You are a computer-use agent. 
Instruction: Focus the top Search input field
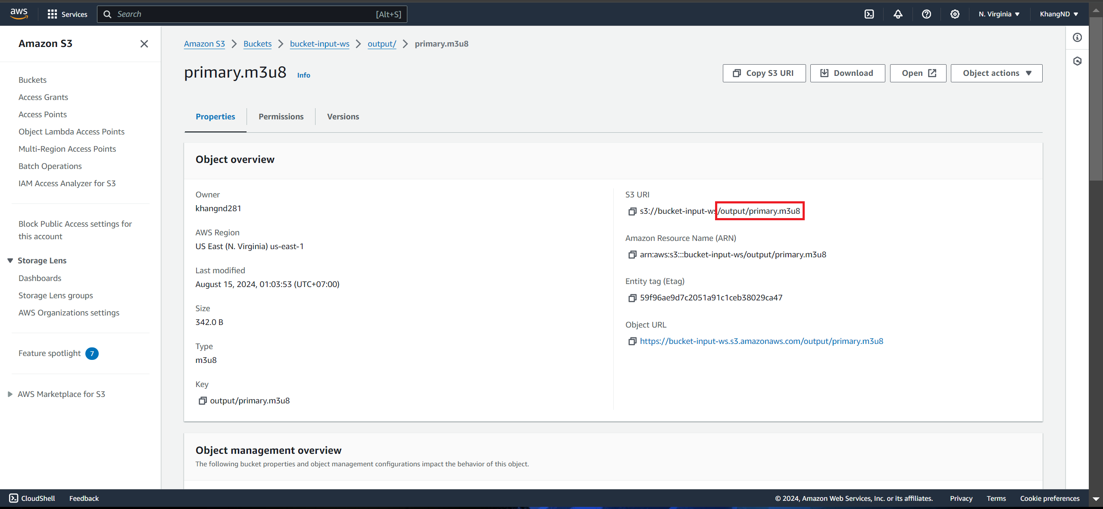pyautogui.click(x=252, y=14)
